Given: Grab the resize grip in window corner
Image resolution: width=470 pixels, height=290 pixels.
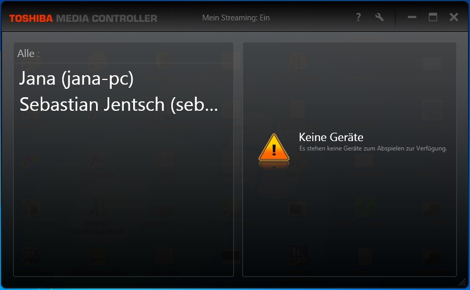Looking at the screenshot, I should click(x=463, y=282).
